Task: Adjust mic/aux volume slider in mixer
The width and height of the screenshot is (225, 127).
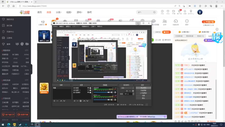Action: (102, 100)
